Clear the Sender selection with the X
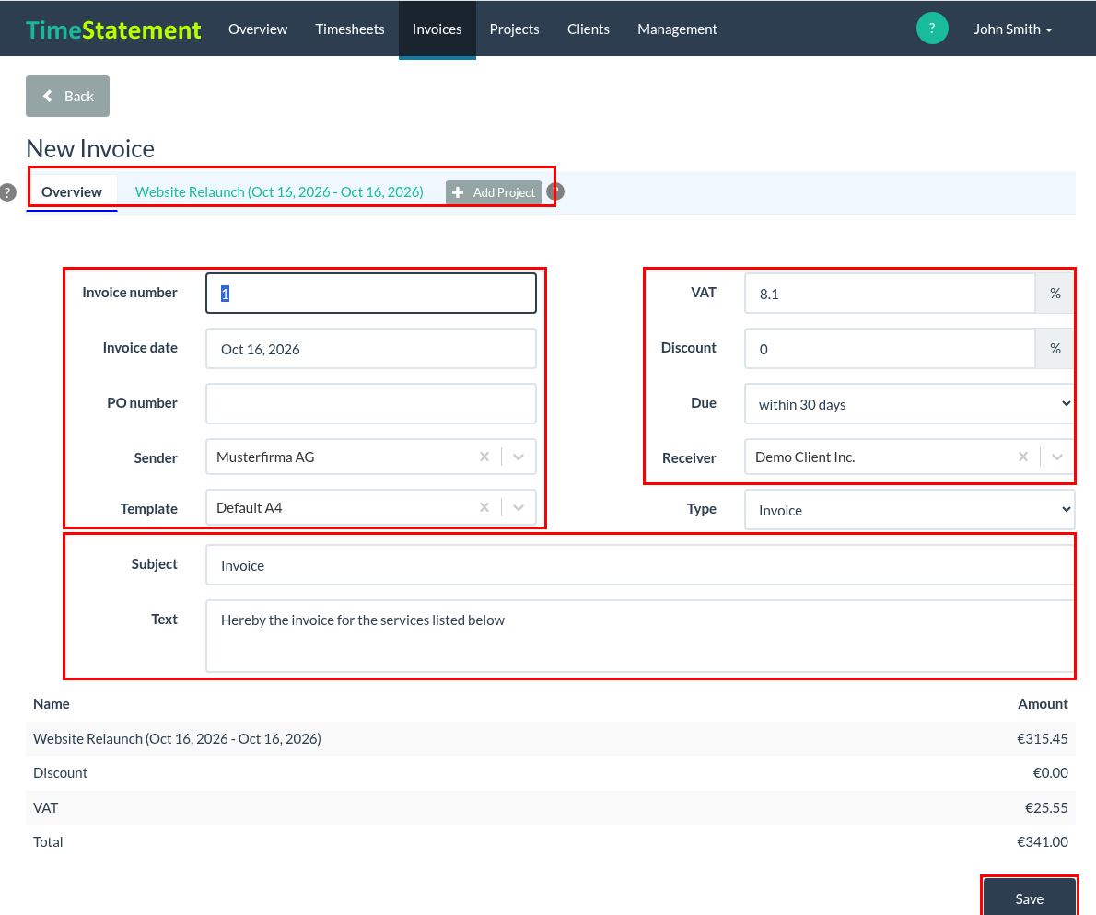 (484, 457)
